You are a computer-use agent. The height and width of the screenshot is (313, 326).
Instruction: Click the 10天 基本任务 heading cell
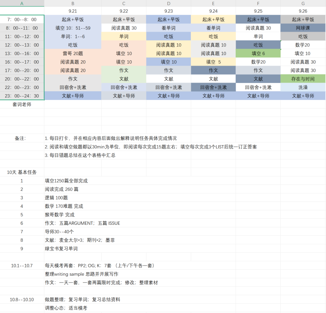(22, 172)
